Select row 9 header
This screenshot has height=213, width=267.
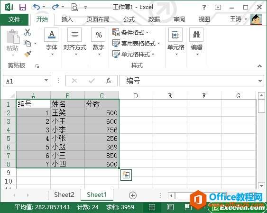point(9,173)
